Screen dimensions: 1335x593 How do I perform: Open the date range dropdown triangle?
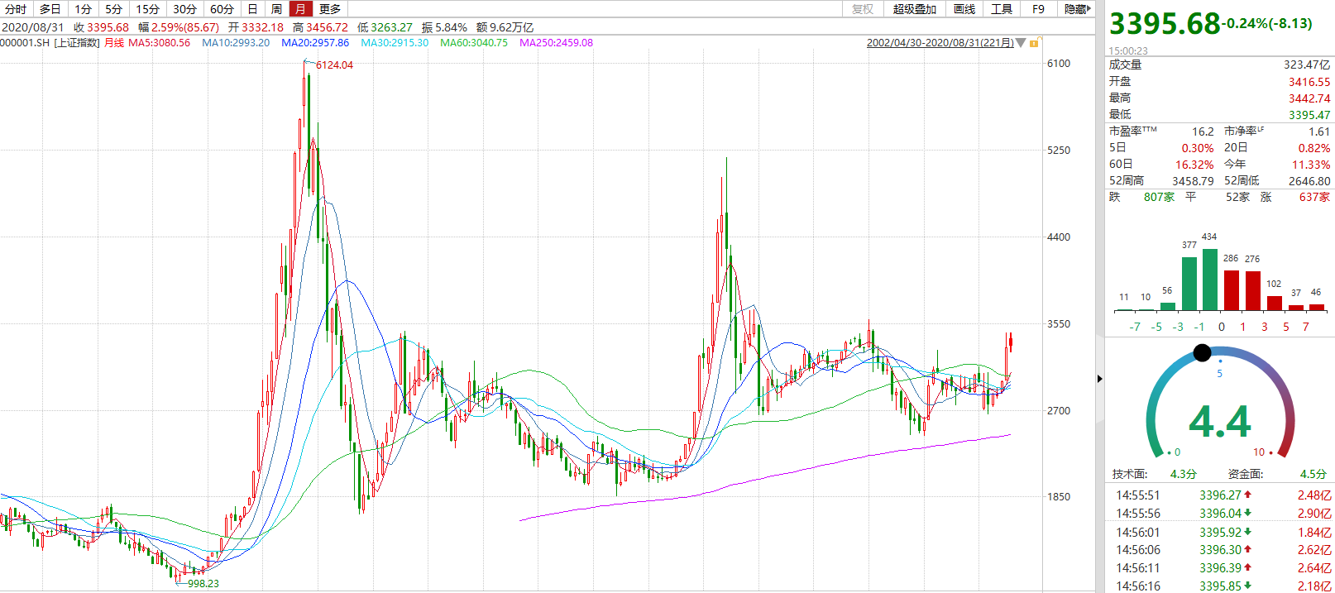click(x=1021, y=43)
